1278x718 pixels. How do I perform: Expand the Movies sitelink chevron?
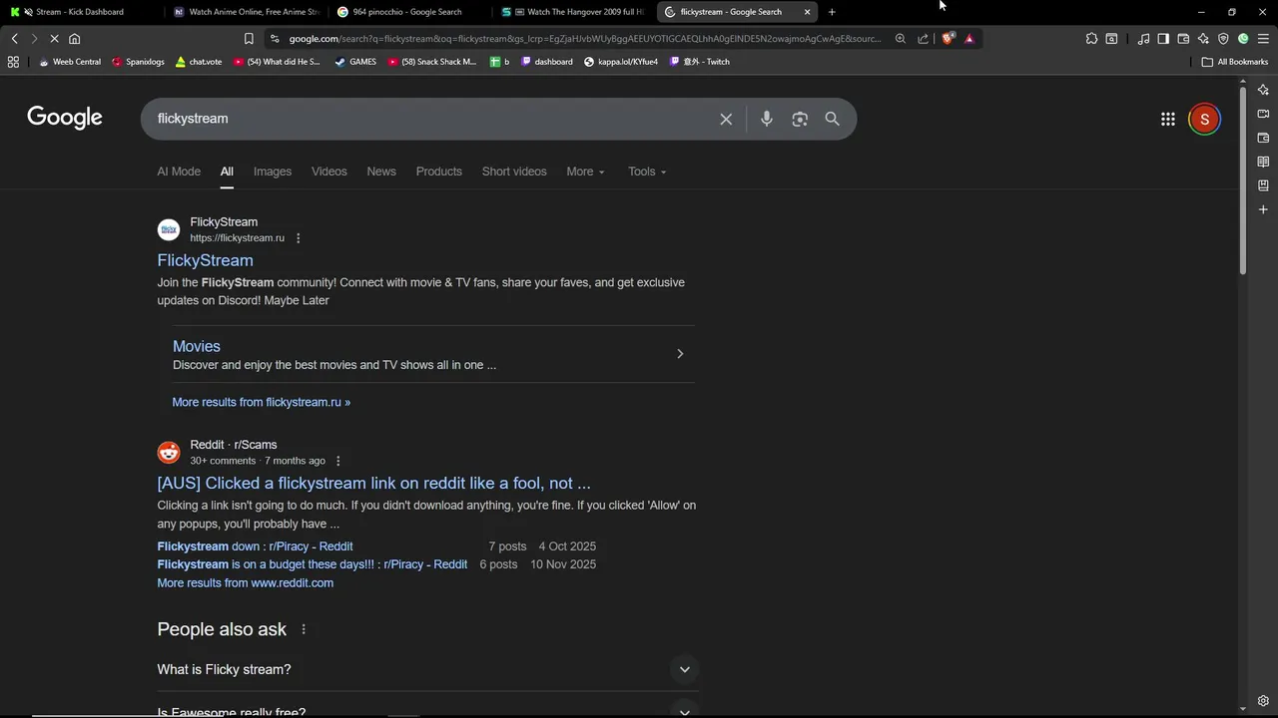tap(680, 354)
